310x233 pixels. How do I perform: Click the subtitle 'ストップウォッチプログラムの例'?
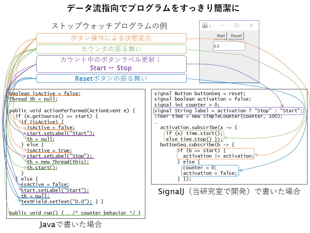coord(109,26)
